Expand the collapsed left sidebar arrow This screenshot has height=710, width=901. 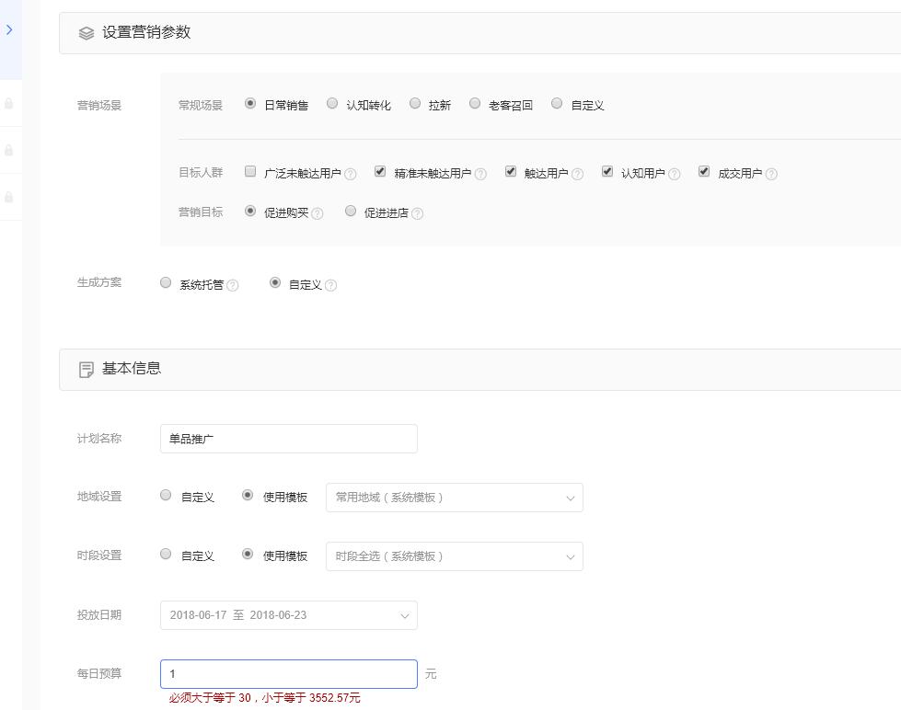[10, 29]
